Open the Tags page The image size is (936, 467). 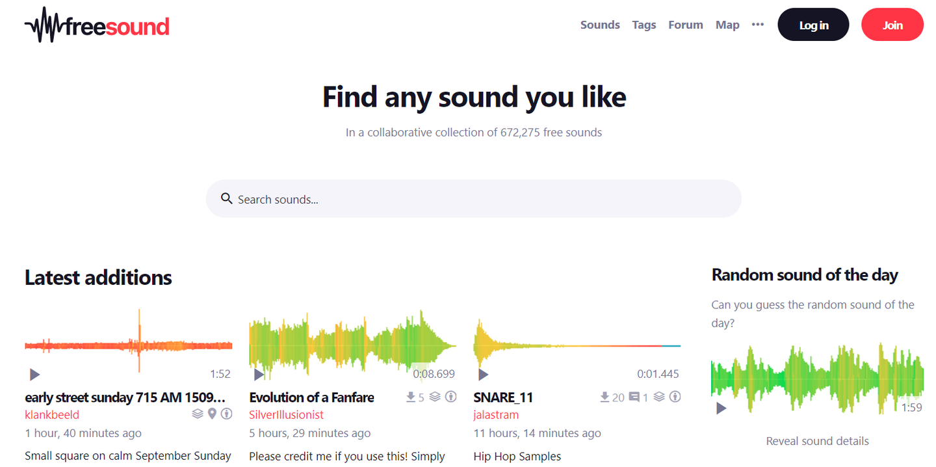[644, 25]
